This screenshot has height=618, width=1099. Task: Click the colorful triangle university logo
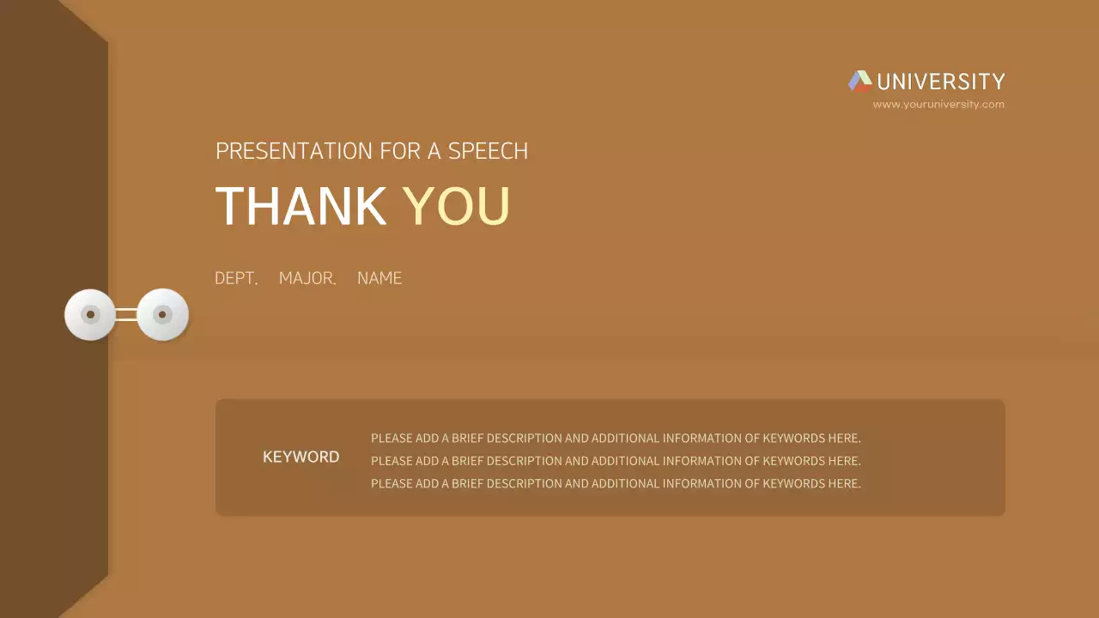[x=859, y=81]
